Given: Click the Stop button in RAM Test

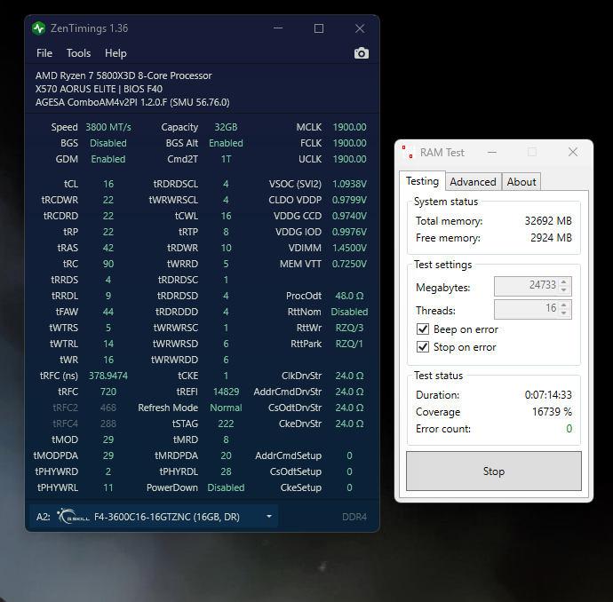Looking at the screenshot, I should [494, 471].
